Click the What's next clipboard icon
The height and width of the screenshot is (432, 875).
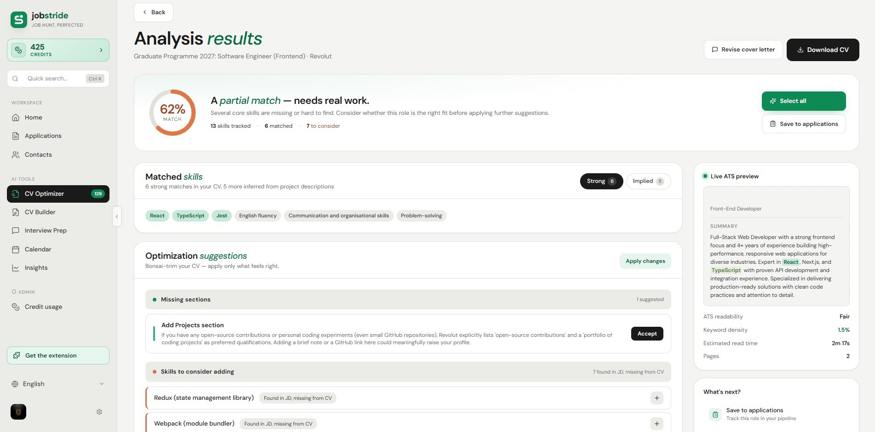point(715,415)
